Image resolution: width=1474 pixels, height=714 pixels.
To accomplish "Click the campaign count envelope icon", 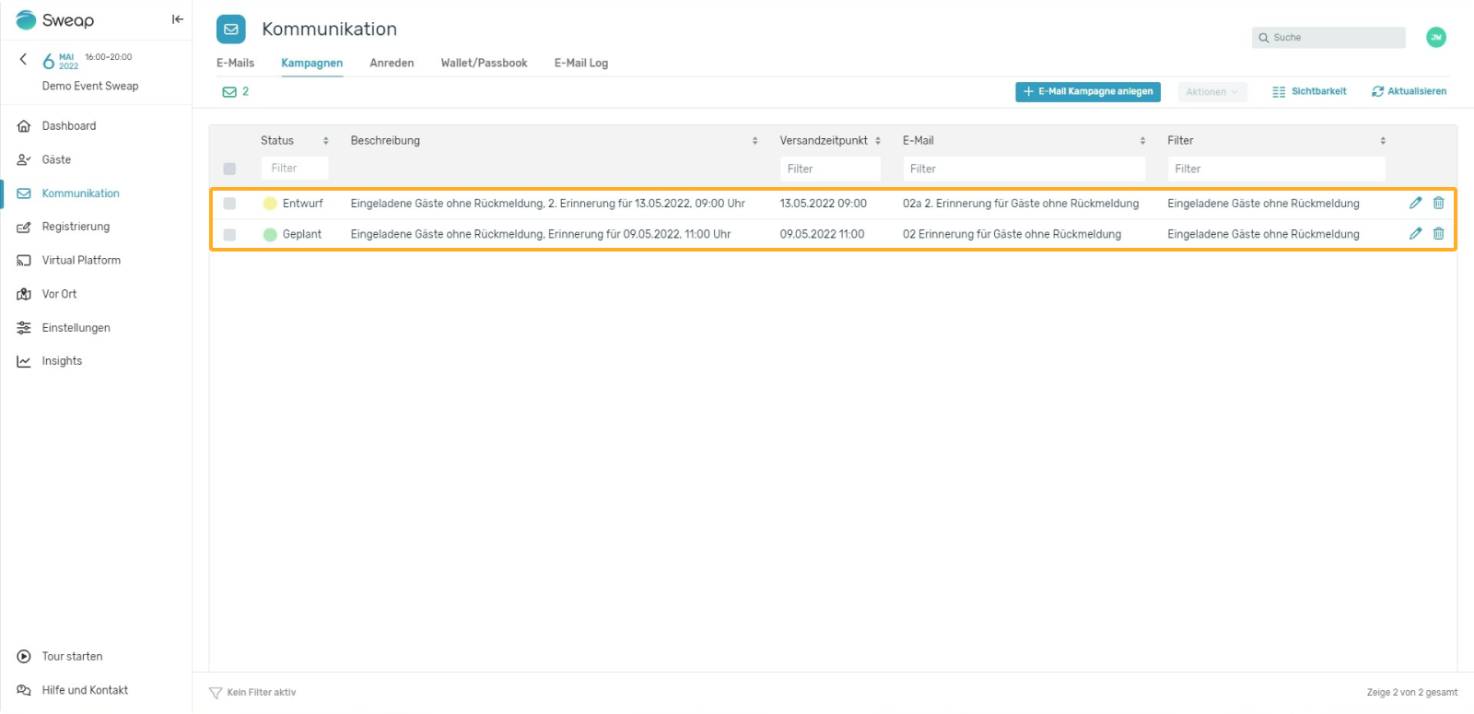I will click(x=229, y=92).
